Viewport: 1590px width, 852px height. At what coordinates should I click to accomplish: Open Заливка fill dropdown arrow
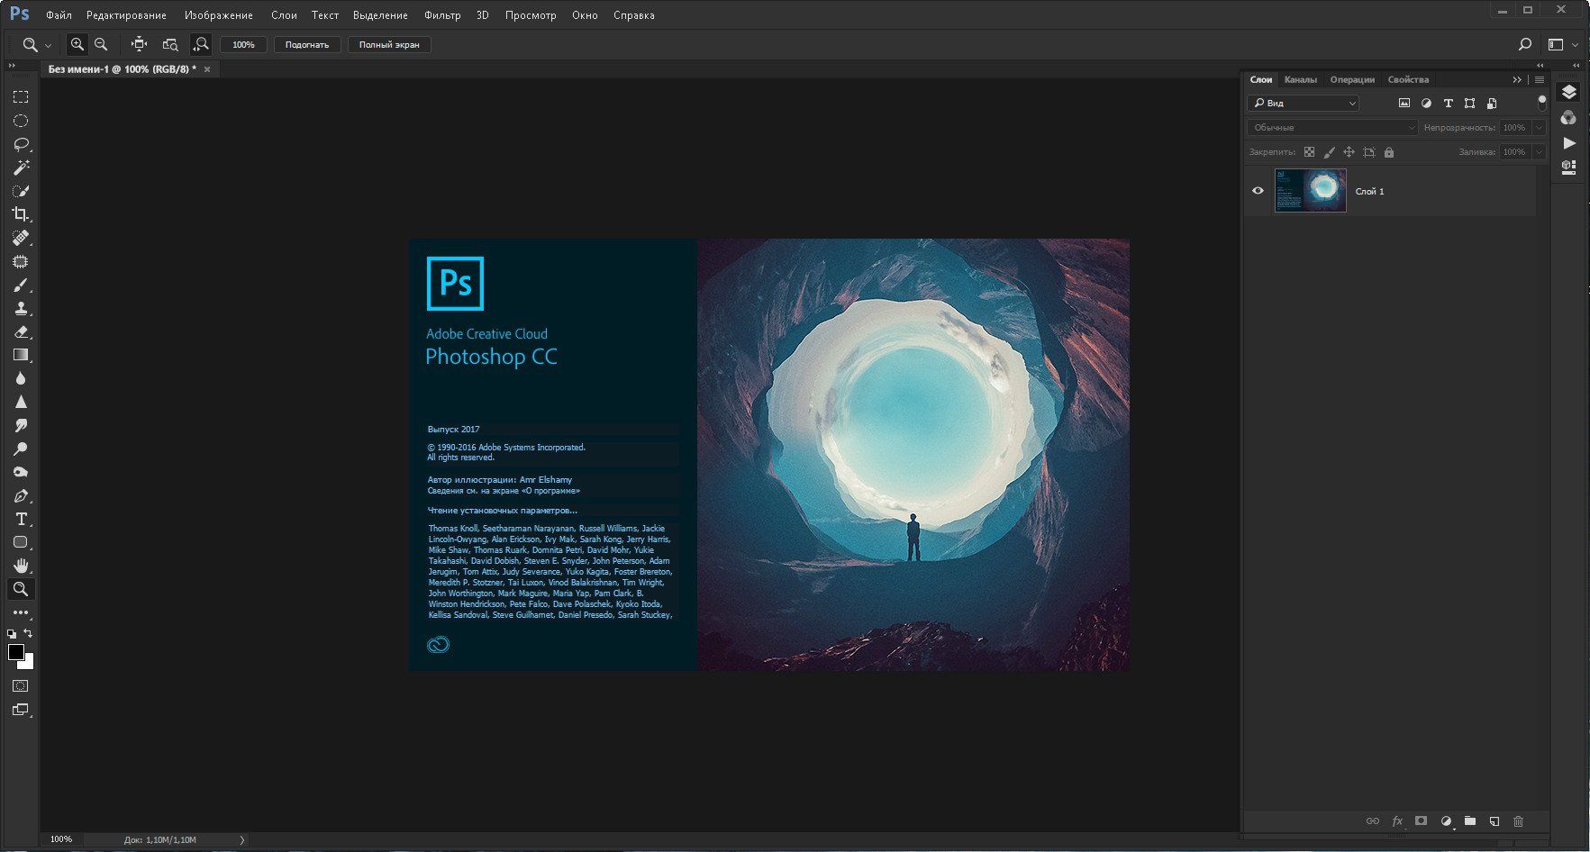tap(1539, 152)
